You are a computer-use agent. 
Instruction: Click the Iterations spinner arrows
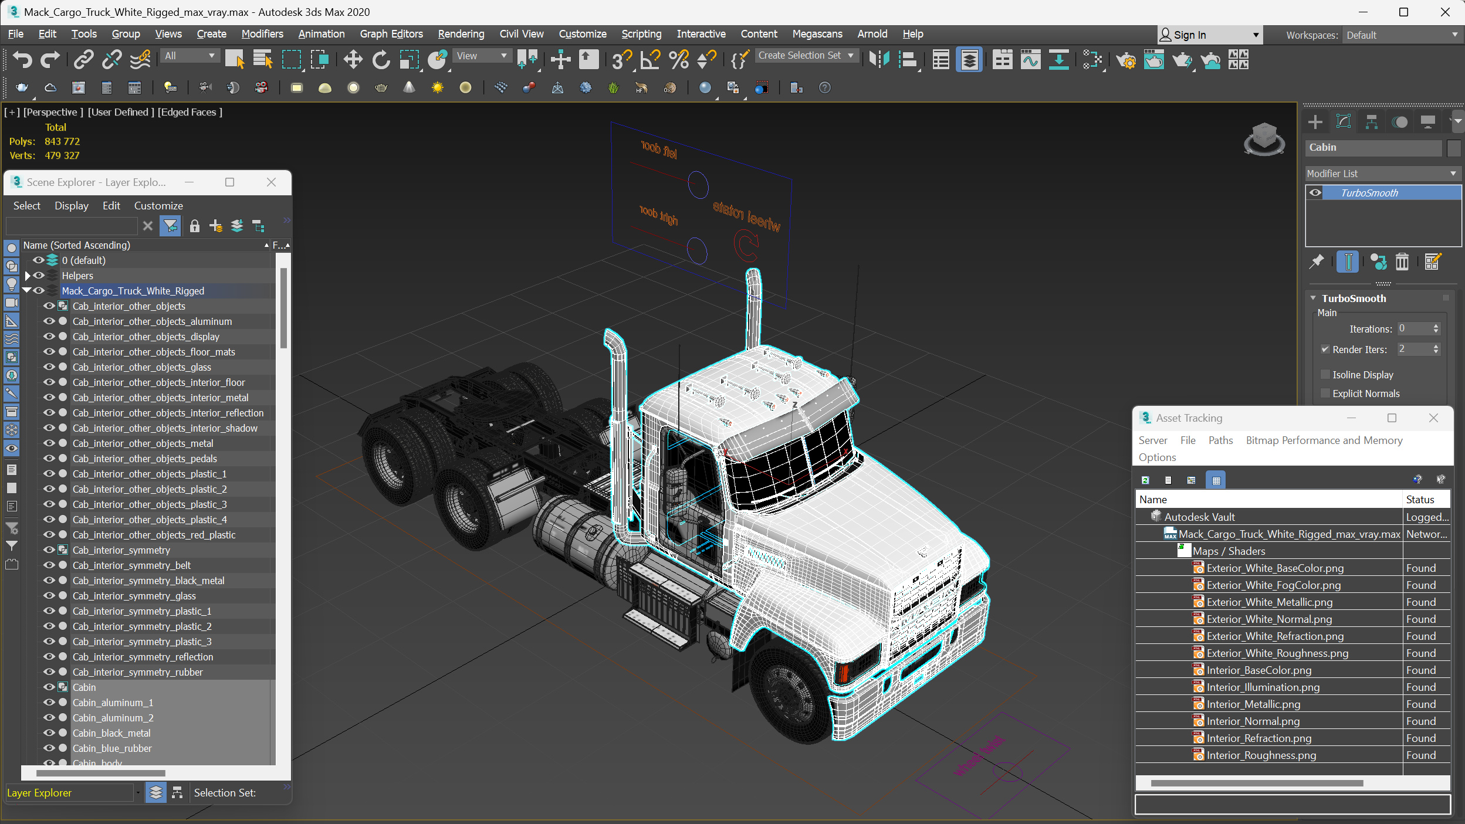click(1436, 328)
